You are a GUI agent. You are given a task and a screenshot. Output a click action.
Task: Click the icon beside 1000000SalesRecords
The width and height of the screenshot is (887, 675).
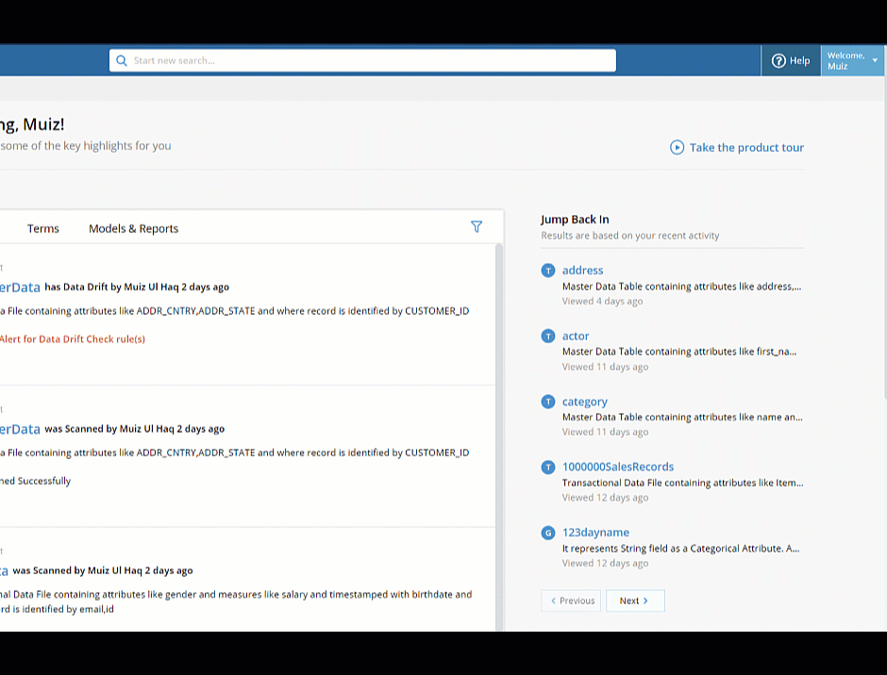click(548, 467)
